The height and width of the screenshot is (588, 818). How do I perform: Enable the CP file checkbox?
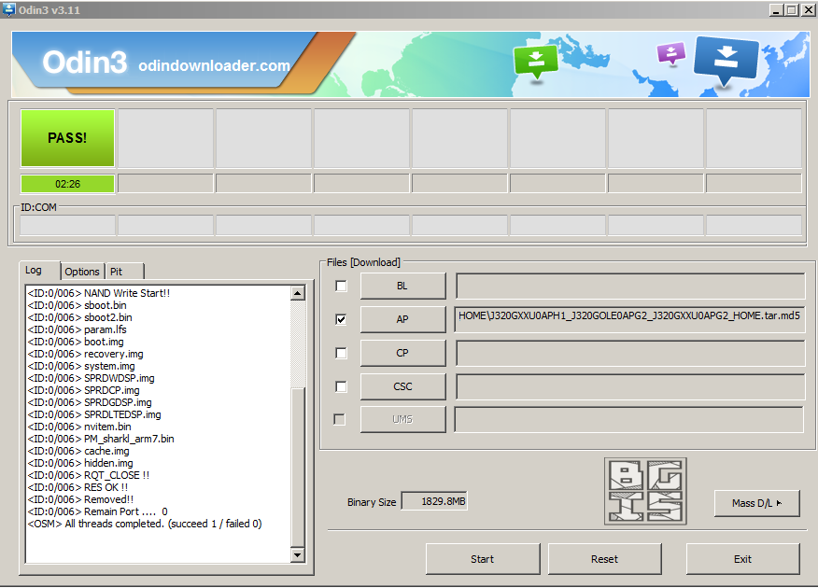(x=341, y=353)
